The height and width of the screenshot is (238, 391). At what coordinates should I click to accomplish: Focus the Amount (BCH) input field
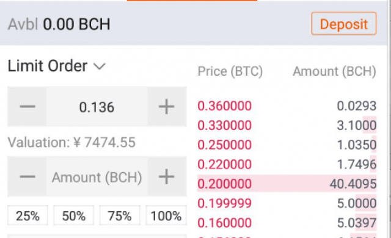97,176
